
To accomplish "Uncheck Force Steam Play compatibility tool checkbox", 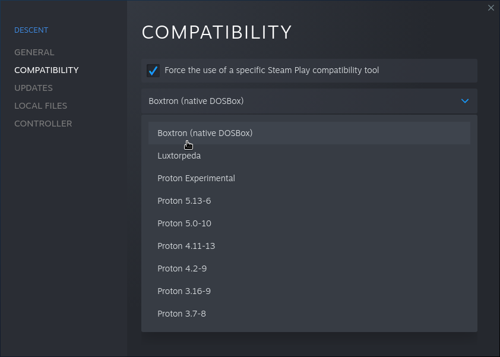I will (153, 71).
